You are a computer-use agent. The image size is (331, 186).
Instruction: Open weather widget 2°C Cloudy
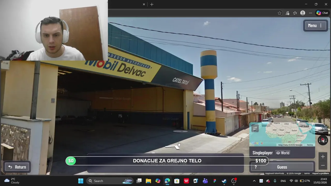pos(12,181)
